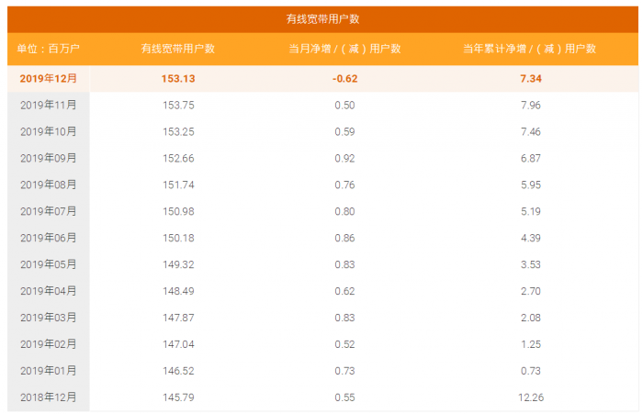The height and width of the screenshot is (414, 643).
Task: Click the 12.26 cumulative value for 2018年12月
Action: coord(530,397)
